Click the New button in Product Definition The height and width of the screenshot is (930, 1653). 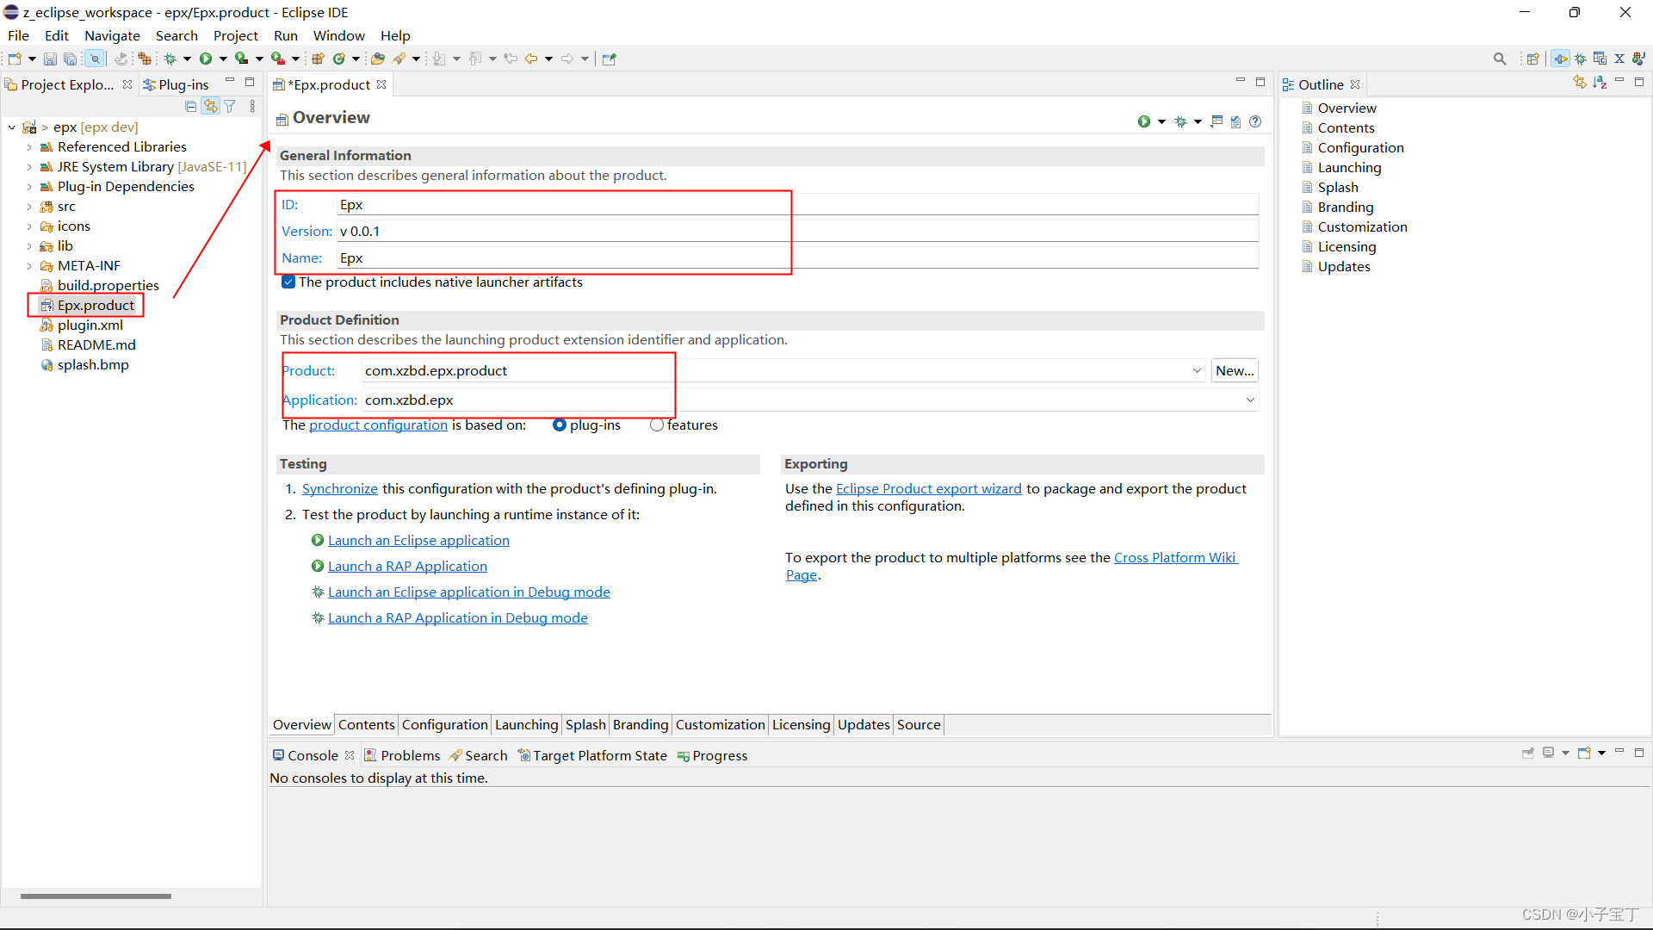[x=1234, y=370]
